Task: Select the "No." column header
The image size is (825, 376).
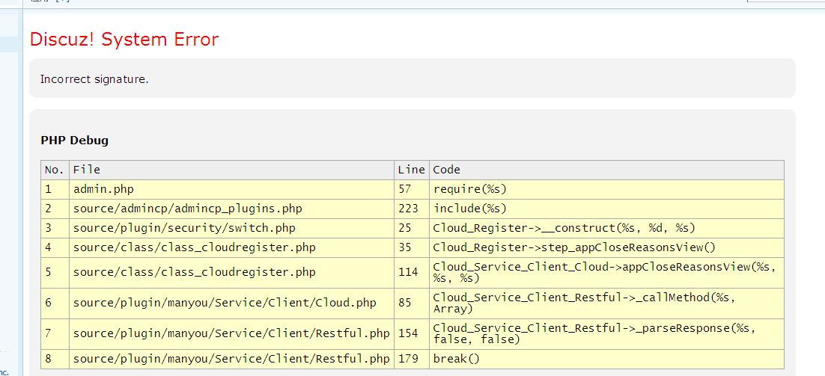Action: pos(55,170)
